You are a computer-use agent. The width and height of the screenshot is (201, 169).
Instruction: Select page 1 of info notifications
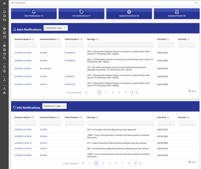point(96,163)
